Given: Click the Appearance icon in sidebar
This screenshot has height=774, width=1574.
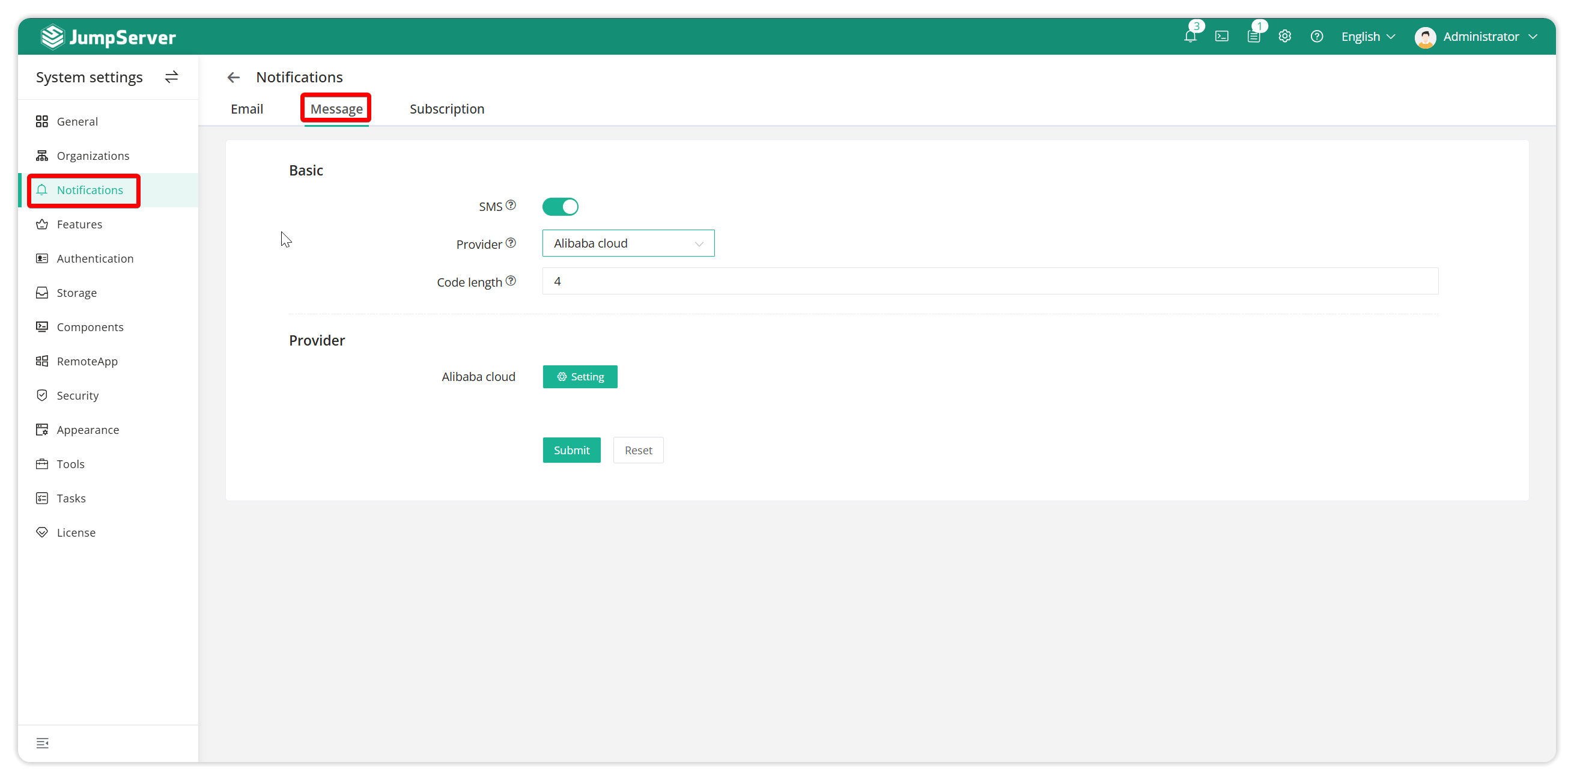Looking at the screenshot, I should [41, 429].
